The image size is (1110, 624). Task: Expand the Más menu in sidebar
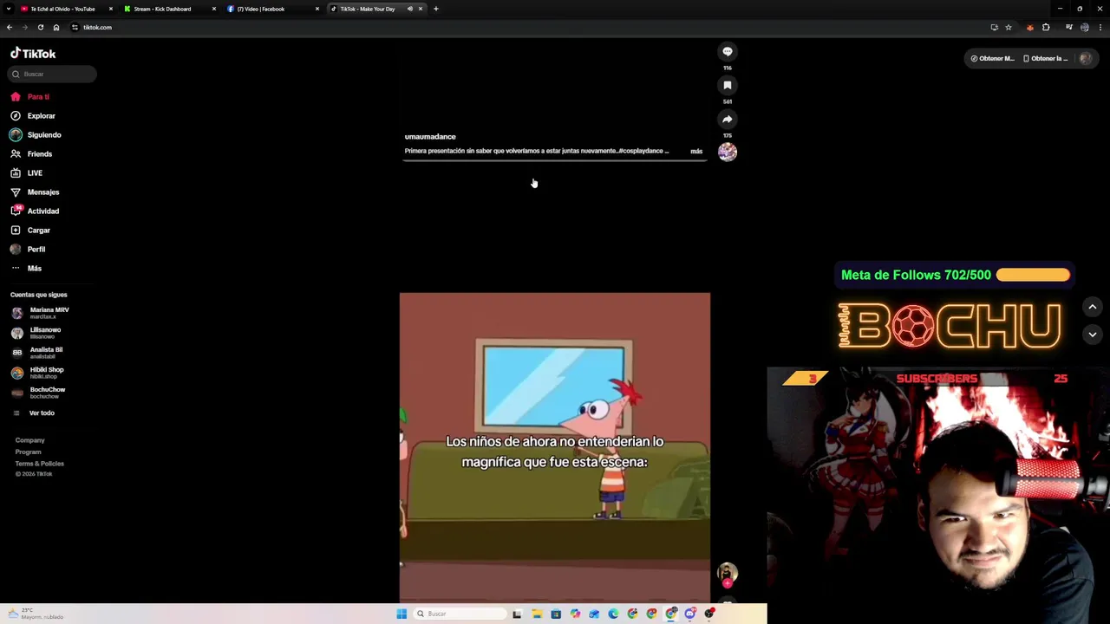click(x=35, y=268)
